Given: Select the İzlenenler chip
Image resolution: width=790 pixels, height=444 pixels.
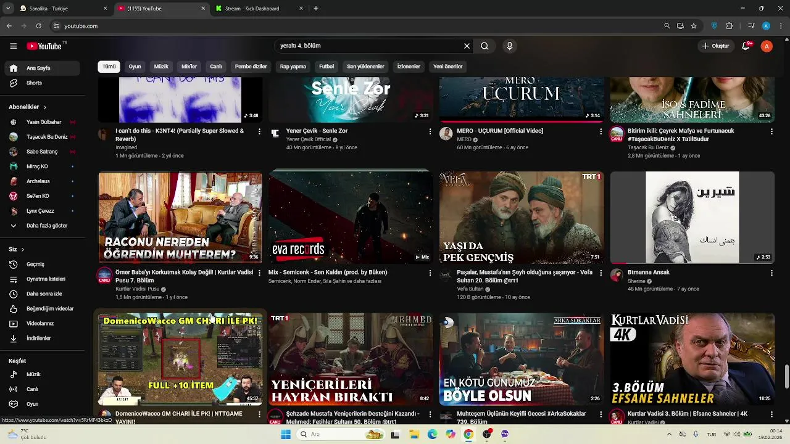Looking at the screenshot, I should click(x=409, y=67).
